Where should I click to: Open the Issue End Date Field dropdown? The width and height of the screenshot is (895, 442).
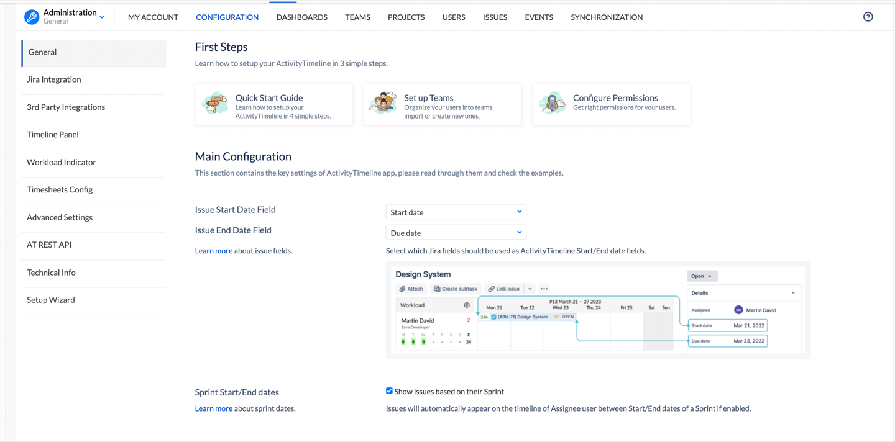tap(456, 233)
